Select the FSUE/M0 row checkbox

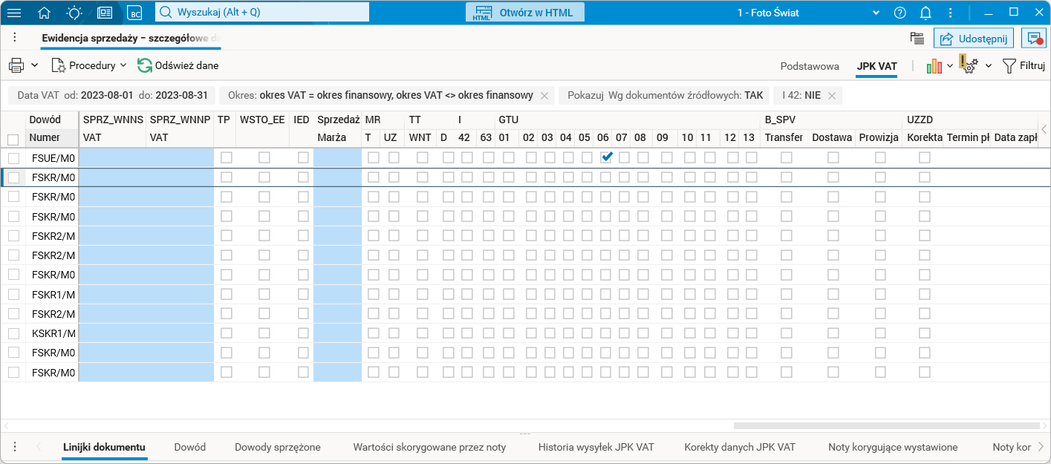[13, 157]
